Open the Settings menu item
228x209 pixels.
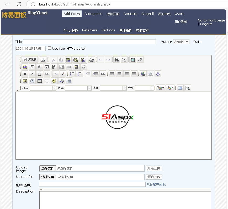108,30
